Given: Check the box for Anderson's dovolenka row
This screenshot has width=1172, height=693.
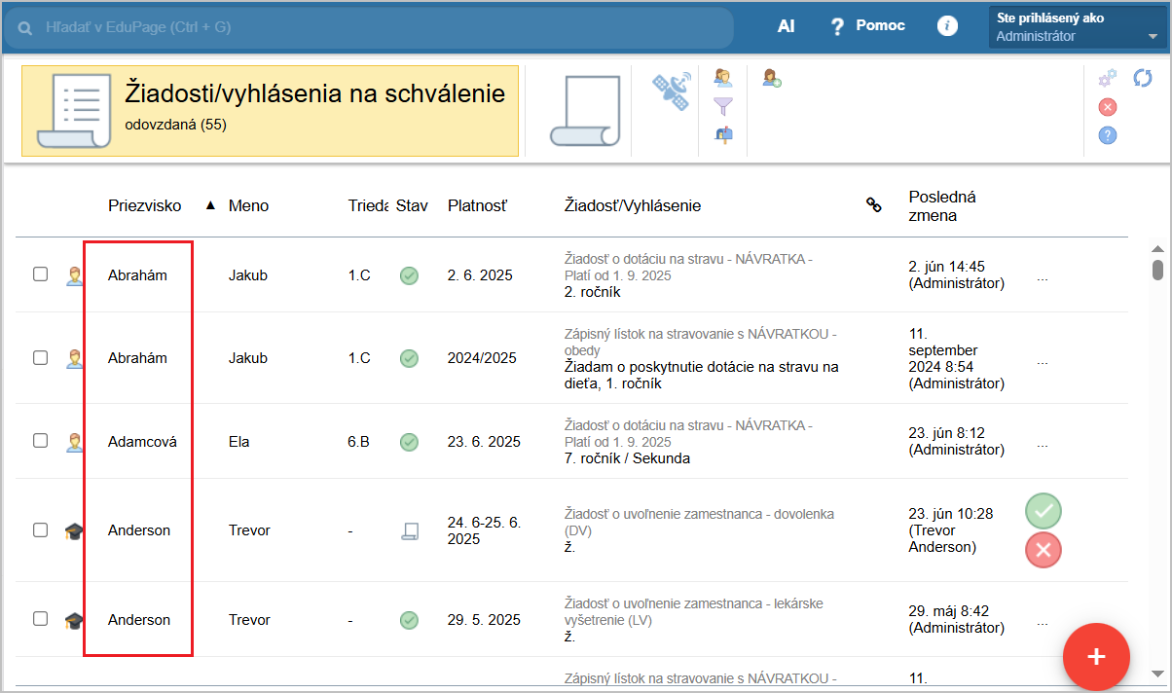Looking at the screenshot, I should pos(41,530).
